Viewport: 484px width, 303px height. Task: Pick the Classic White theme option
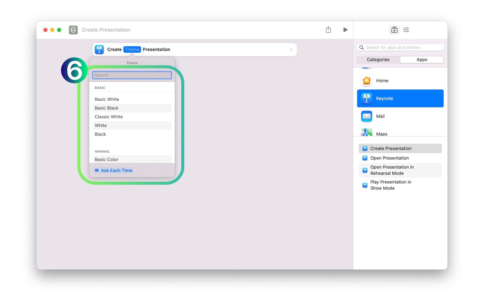(x=109, y=117)
